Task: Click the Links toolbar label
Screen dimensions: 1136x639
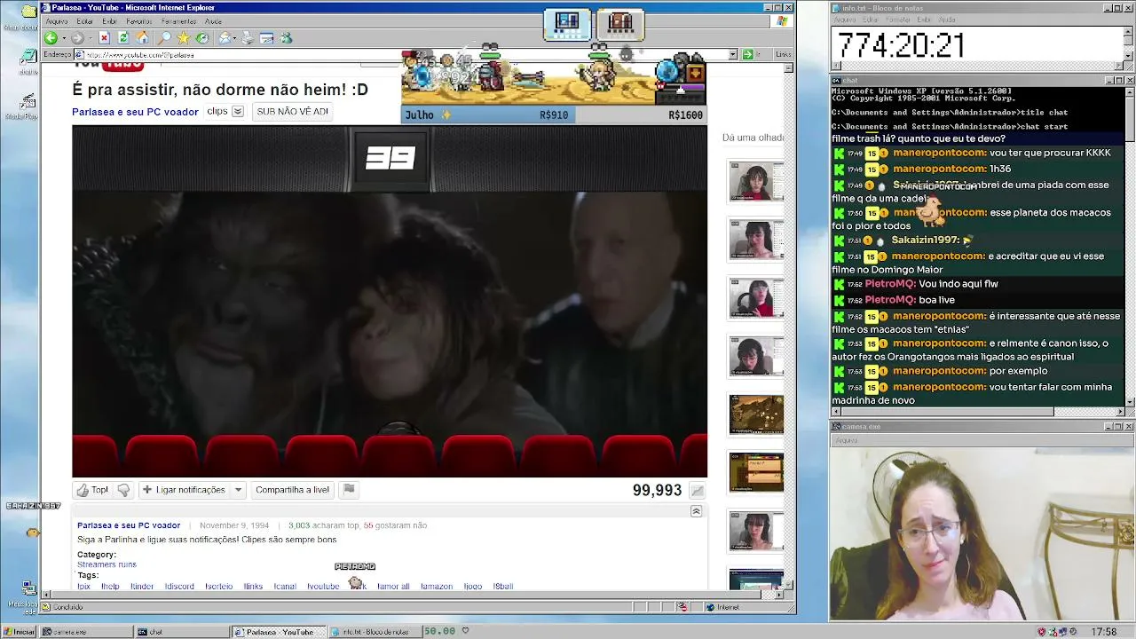Action: [783, 54]
